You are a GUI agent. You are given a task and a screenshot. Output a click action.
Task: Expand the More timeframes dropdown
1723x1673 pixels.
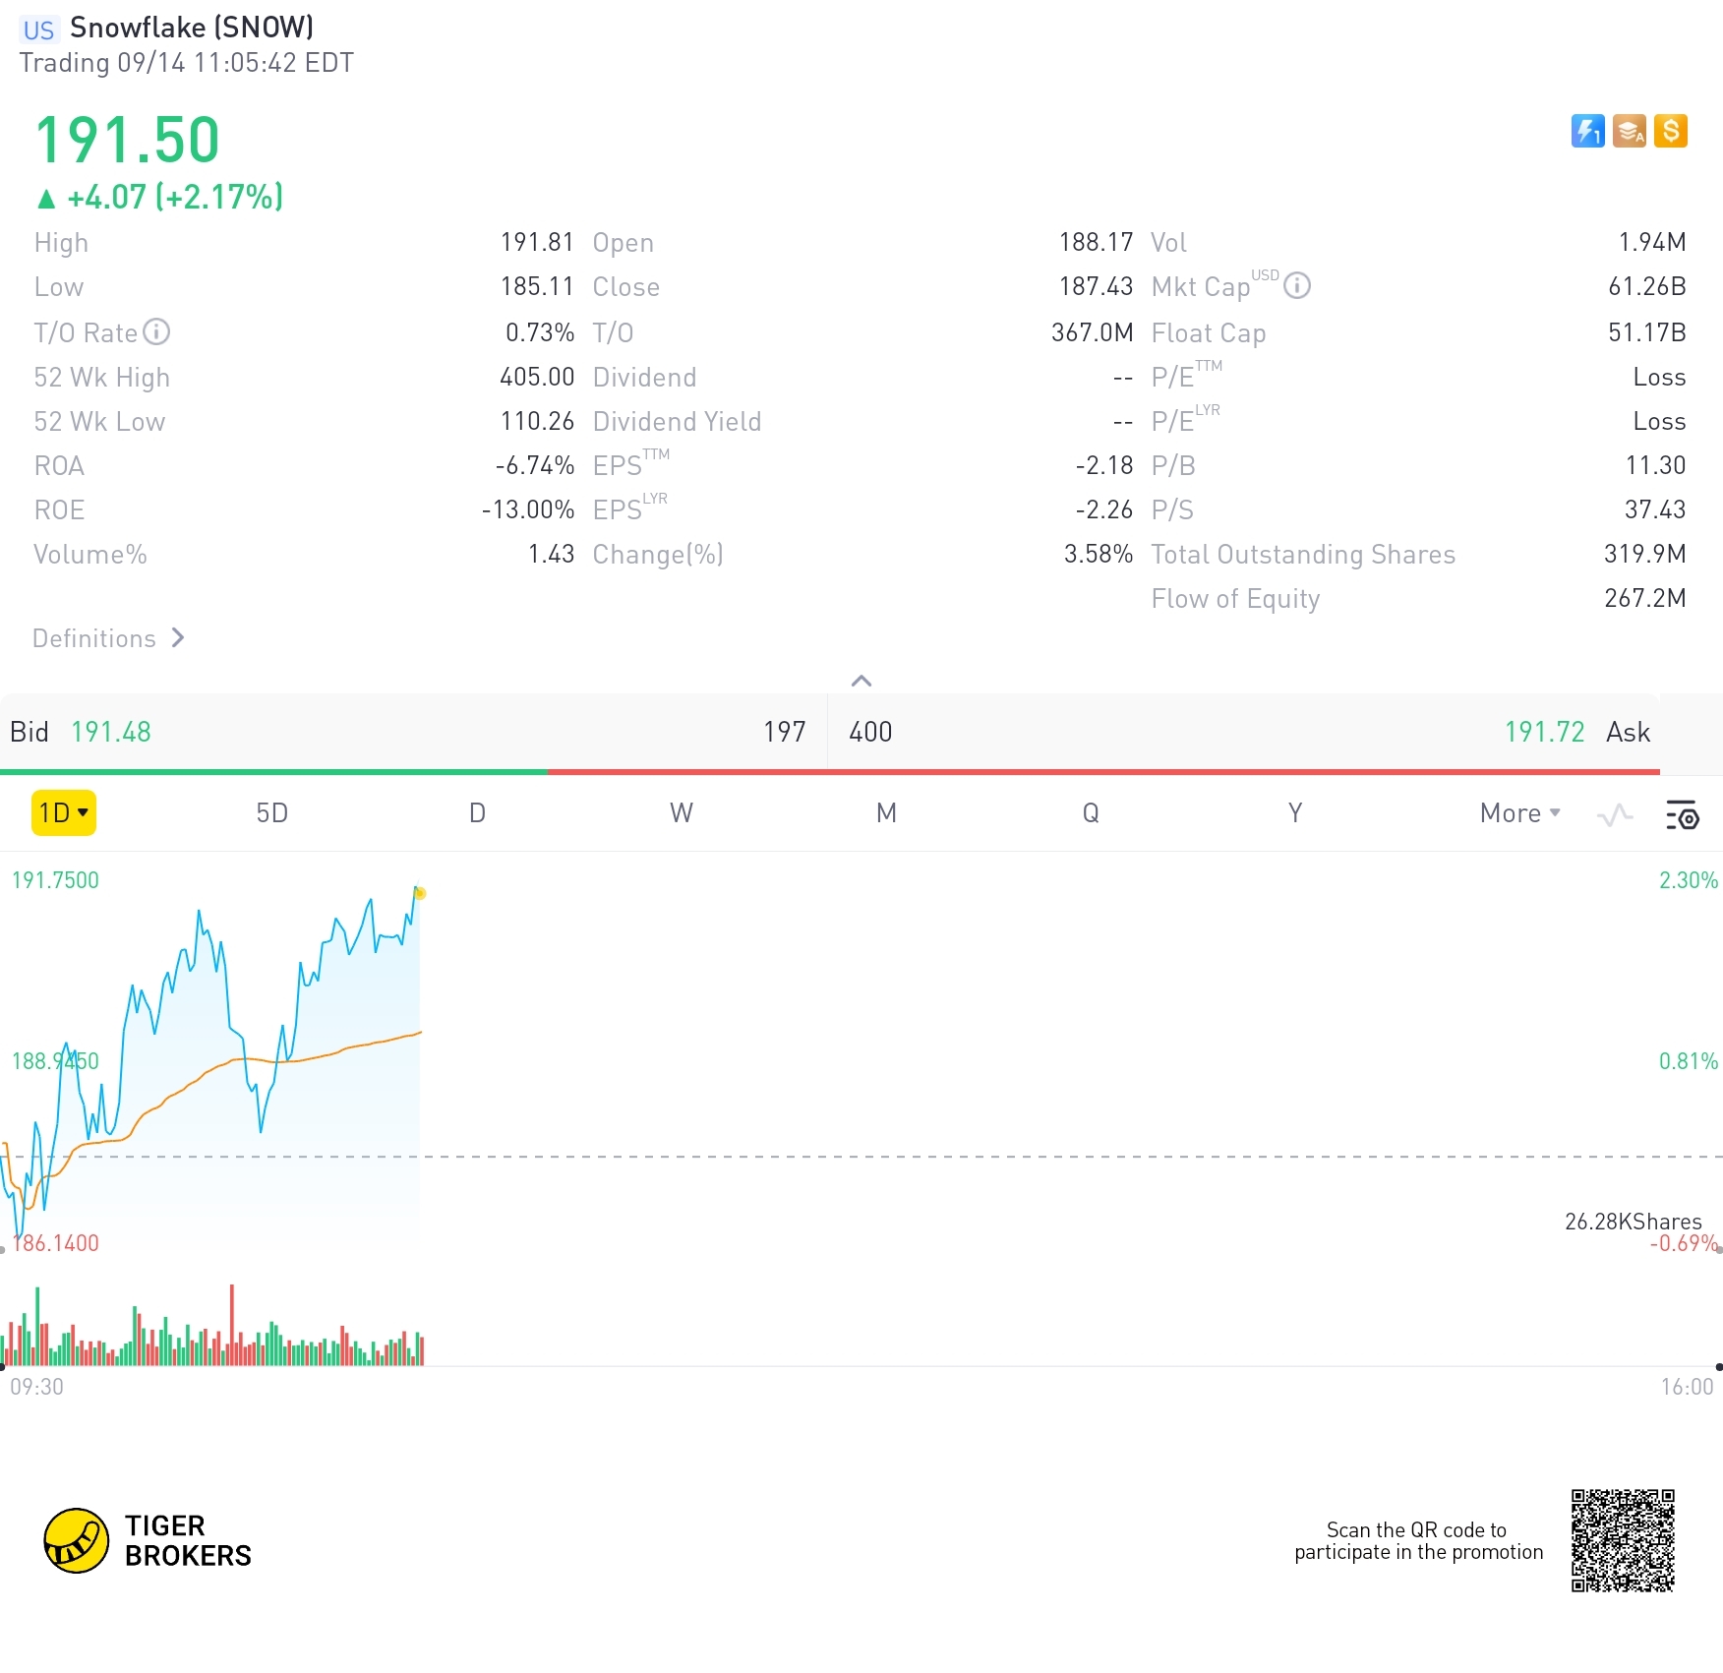click(x=1519, y=813)
